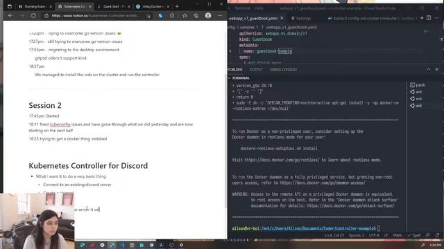Select the third wsl terminal instance
This screenshot has height=249, width=444.
pyautogui.click(x=416, y=106)
